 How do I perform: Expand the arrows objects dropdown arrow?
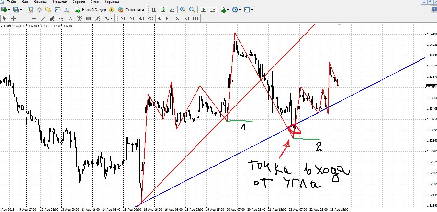pyautogui.click(x=111, y=18)
